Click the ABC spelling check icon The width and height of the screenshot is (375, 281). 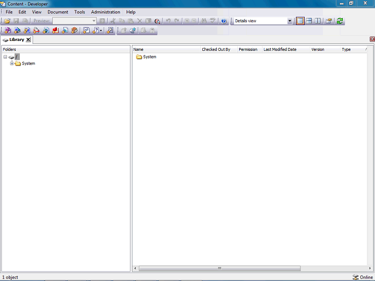coord(213,21)
